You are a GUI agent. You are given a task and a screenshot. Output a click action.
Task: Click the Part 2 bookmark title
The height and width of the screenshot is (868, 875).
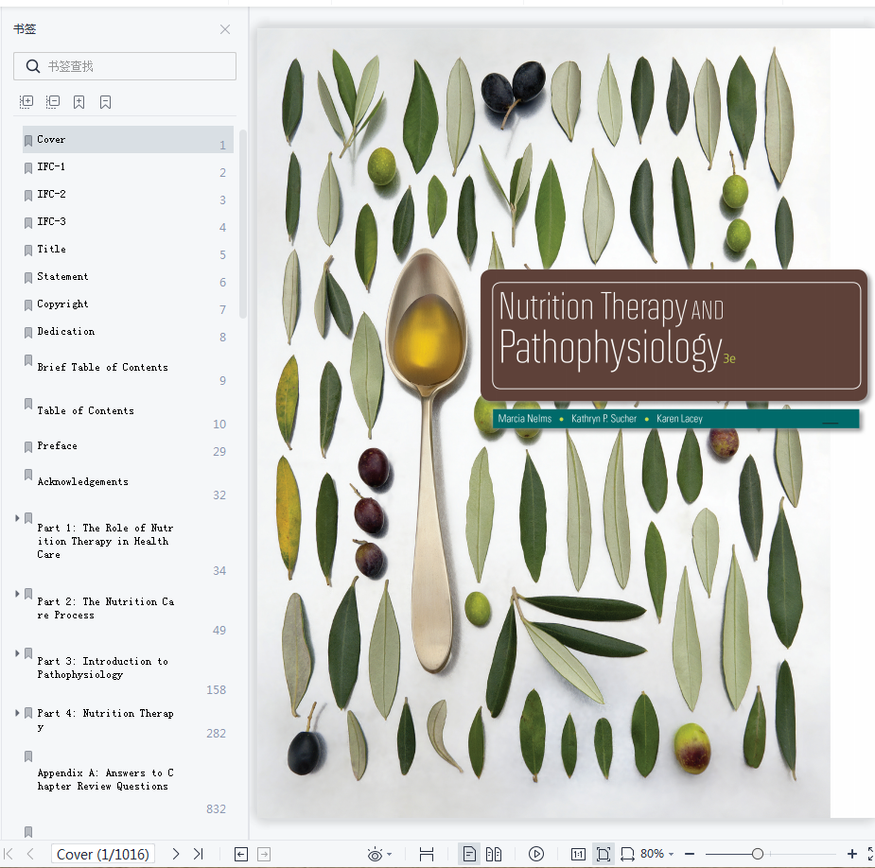tap(105, 608)
